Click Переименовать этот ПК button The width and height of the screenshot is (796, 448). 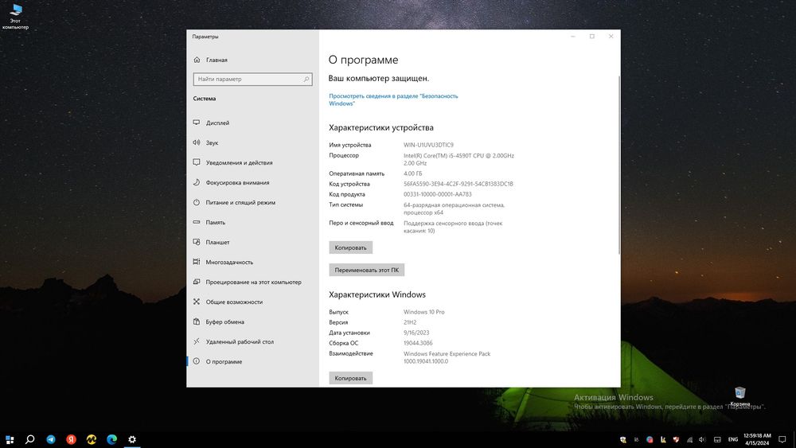(x=366, y=270)
